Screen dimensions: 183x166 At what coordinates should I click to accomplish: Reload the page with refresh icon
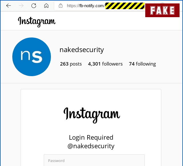click(x=34, y=6)
